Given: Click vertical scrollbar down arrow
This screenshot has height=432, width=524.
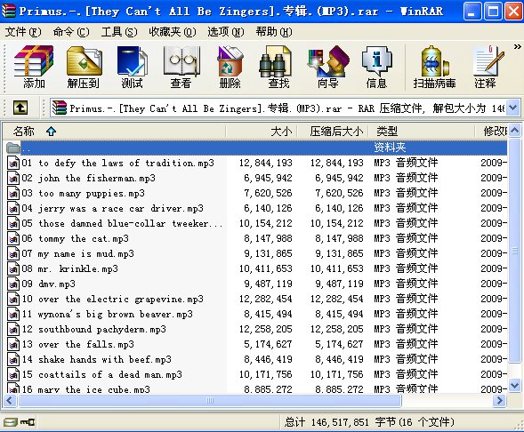Looking at the screenshot, I should click(514, 386).
